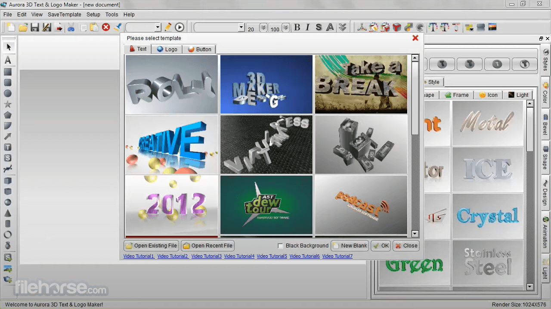
Task: Select the pentagon shape tool
Action: [x=8, y=115]
